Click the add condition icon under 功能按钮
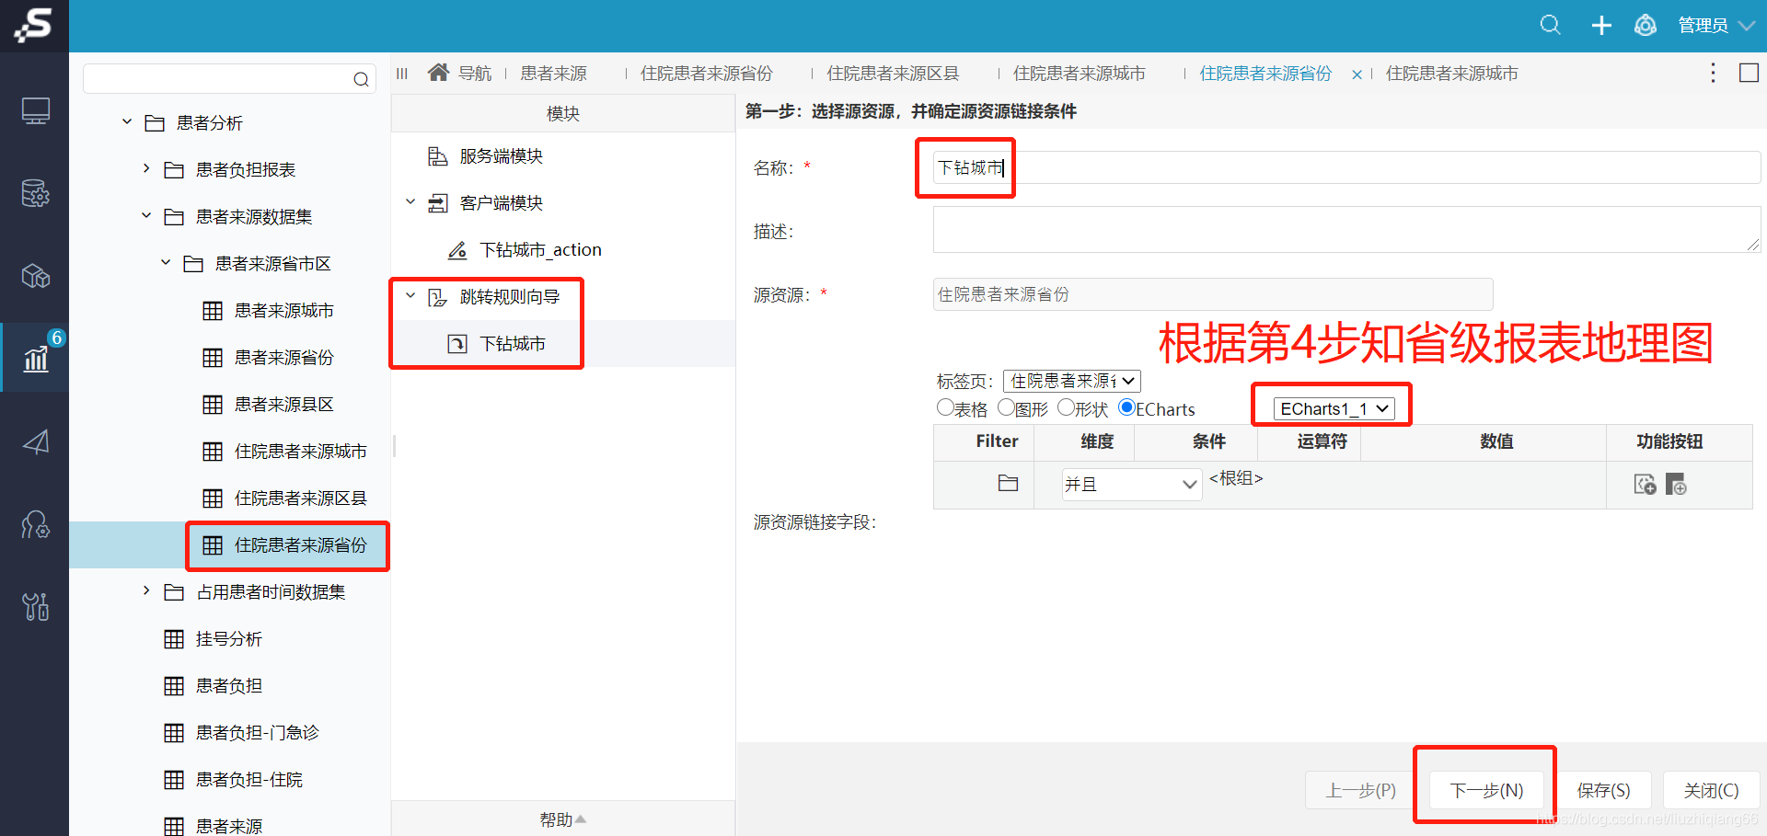The width and height of the screenshot is (1767, 836). point(1677,485)
